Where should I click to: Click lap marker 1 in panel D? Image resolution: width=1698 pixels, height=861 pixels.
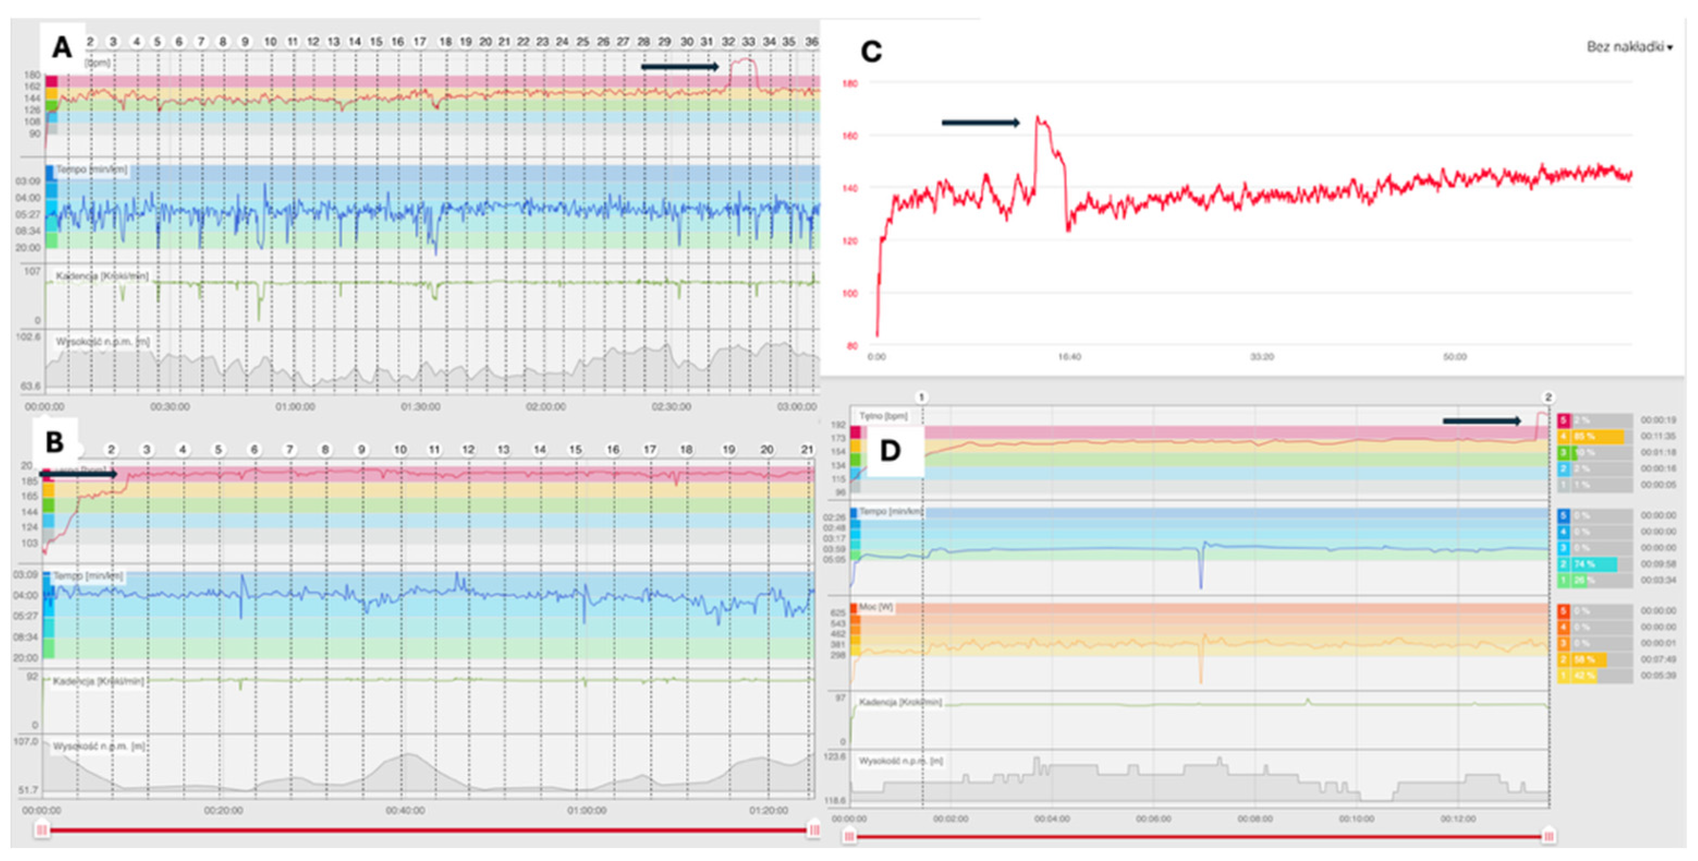click(x=922, y=397)
